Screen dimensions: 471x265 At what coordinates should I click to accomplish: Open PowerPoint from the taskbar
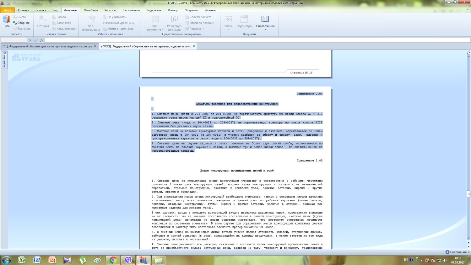52,260
